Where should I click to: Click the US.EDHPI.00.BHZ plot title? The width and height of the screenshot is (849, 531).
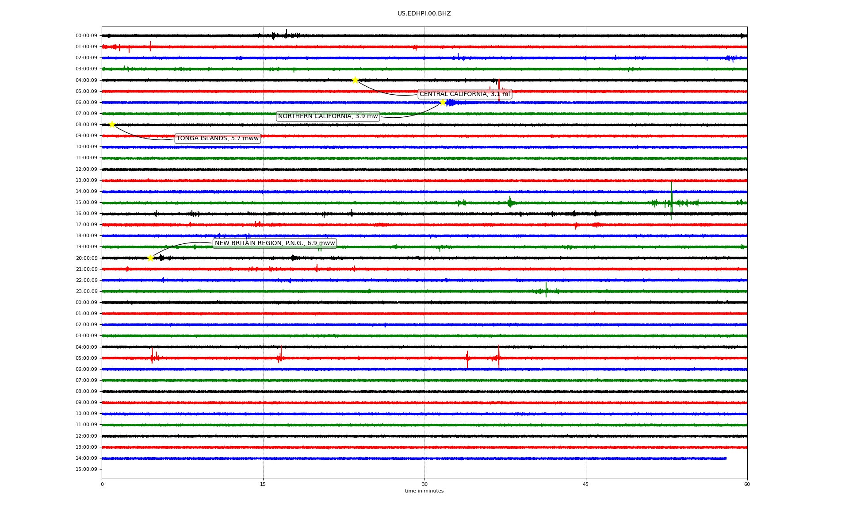coord(424,14)
